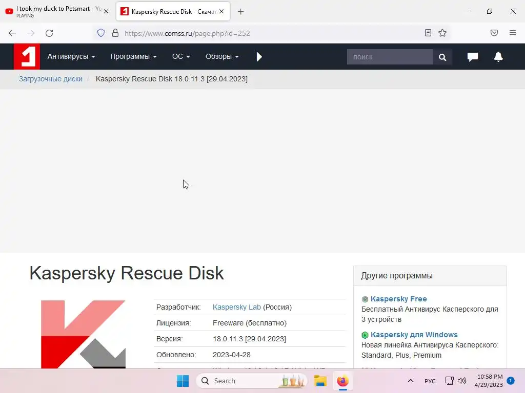Image resolution: width=525 pixels, height=393 pixels.
Task: Click the white arrow to show more menu items
Action: 259,57
